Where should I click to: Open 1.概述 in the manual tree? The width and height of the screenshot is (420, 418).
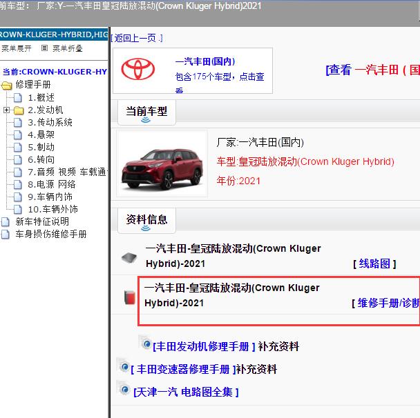pyautogui.click(x=41, y=98)
